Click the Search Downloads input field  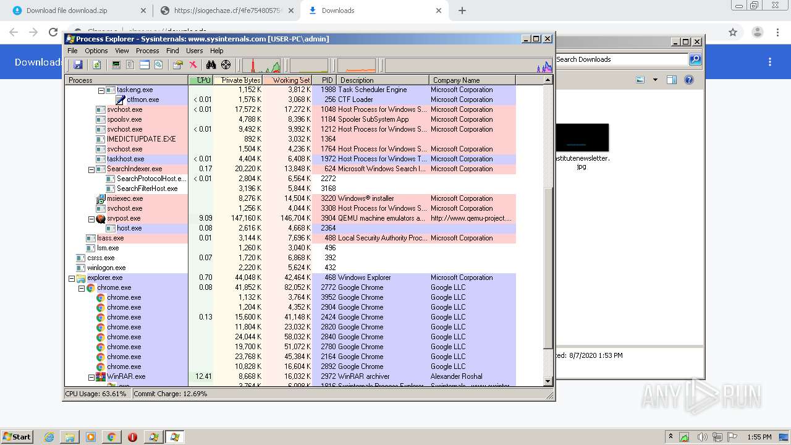coord(621,59)
